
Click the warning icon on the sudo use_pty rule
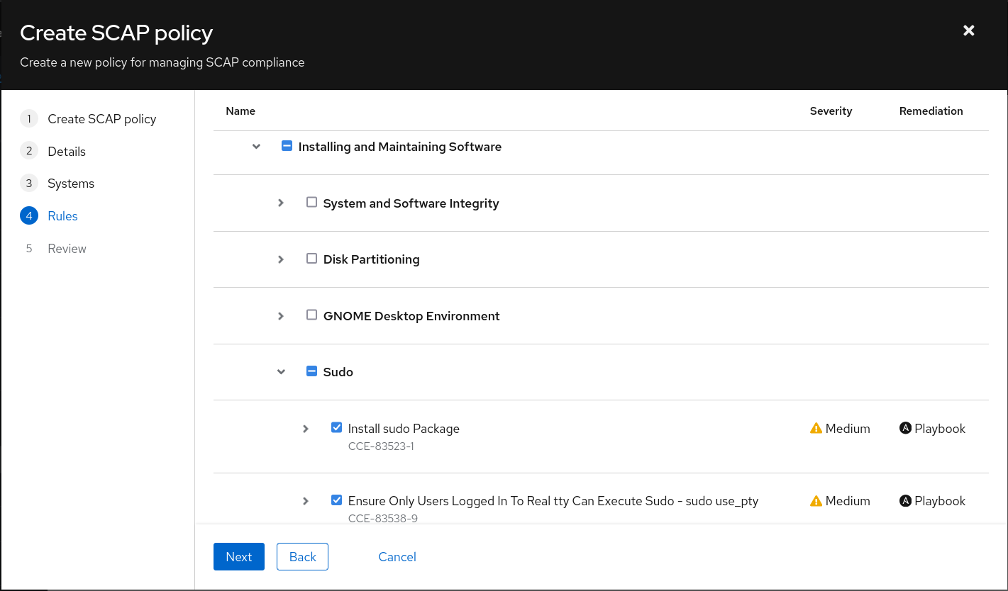tap(816, 501)
